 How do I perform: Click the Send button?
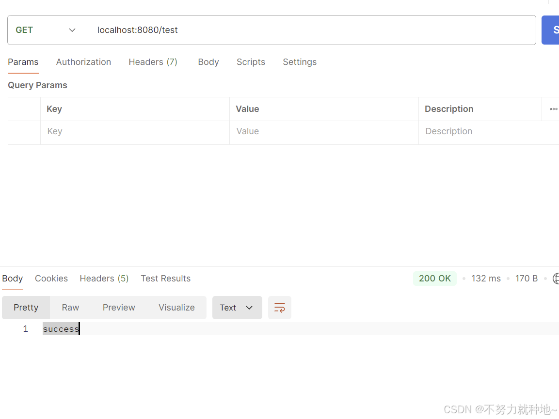553,30
